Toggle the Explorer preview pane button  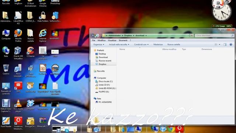(x=225, y=44)
